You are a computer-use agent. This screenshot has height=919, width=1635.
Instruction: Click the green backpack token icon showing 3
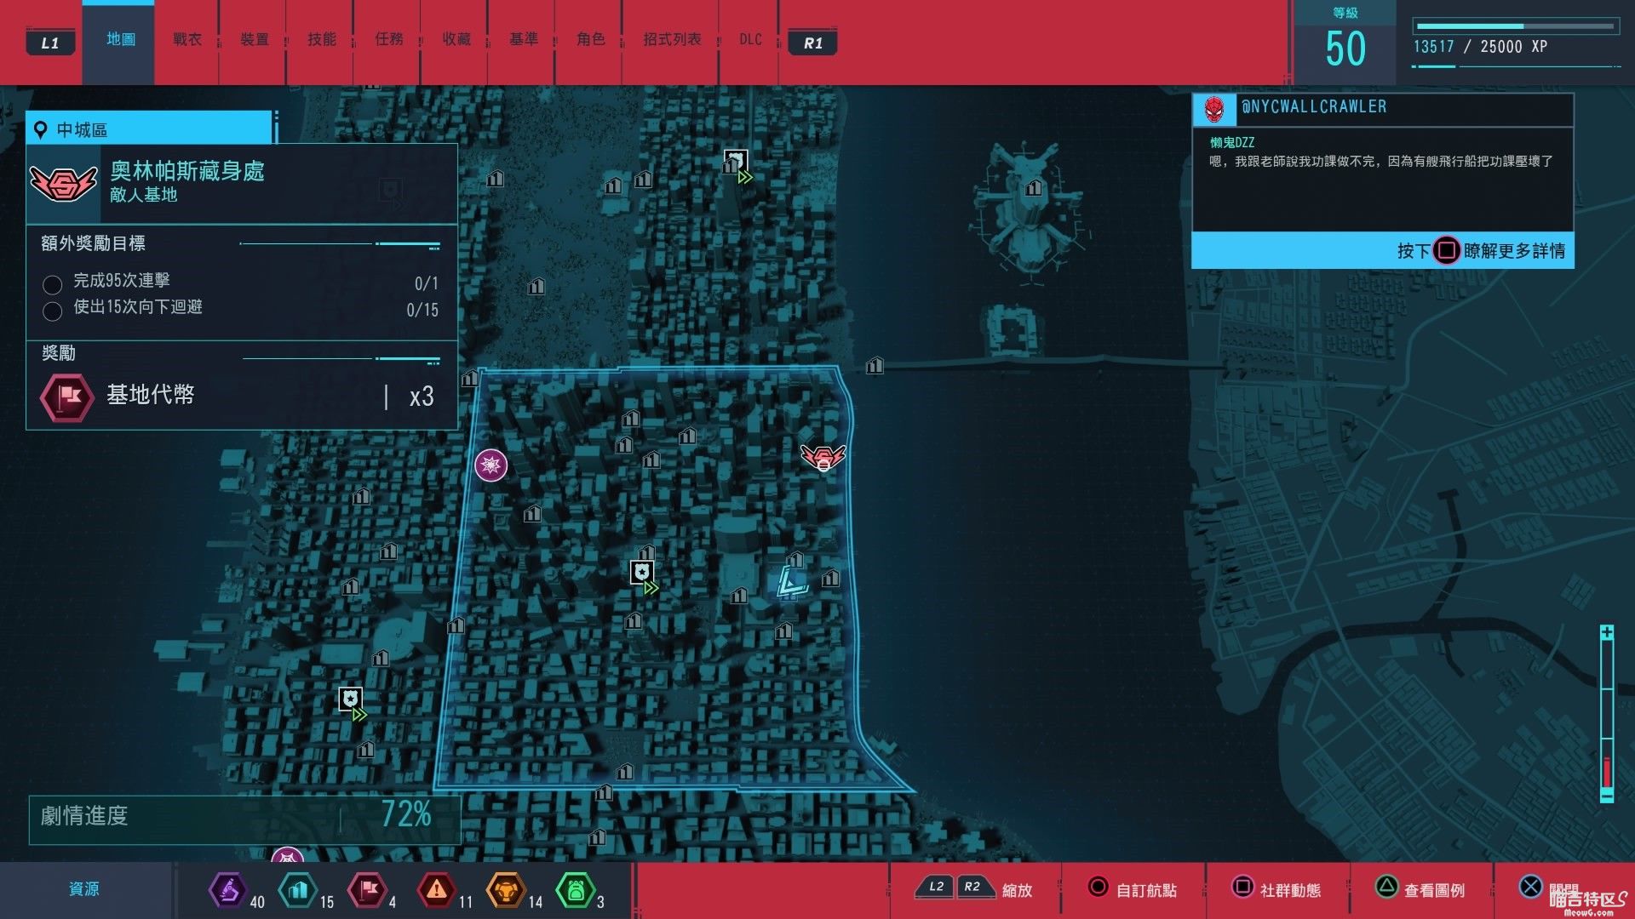pyautogui.click(x=576, y=891)
